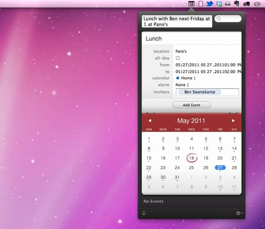Click the natural language event entry field

click(x=176, y=21)
